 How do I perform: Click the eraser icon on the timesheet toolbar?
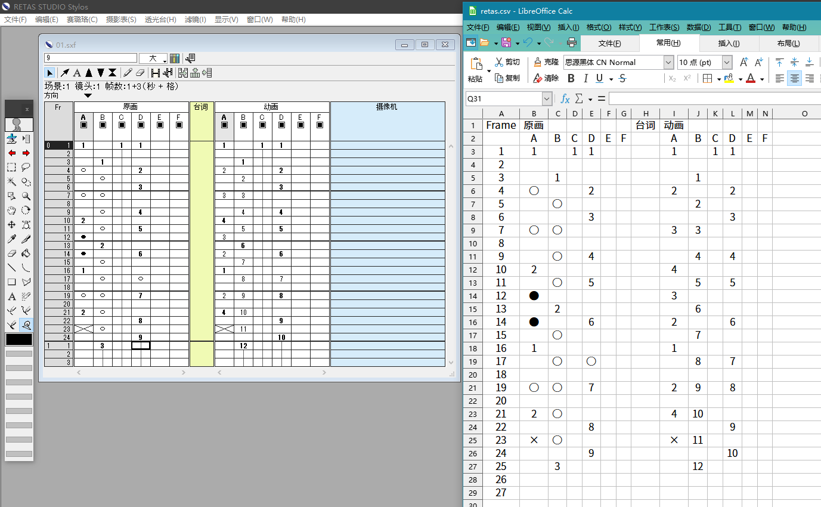tap(140, 72)
